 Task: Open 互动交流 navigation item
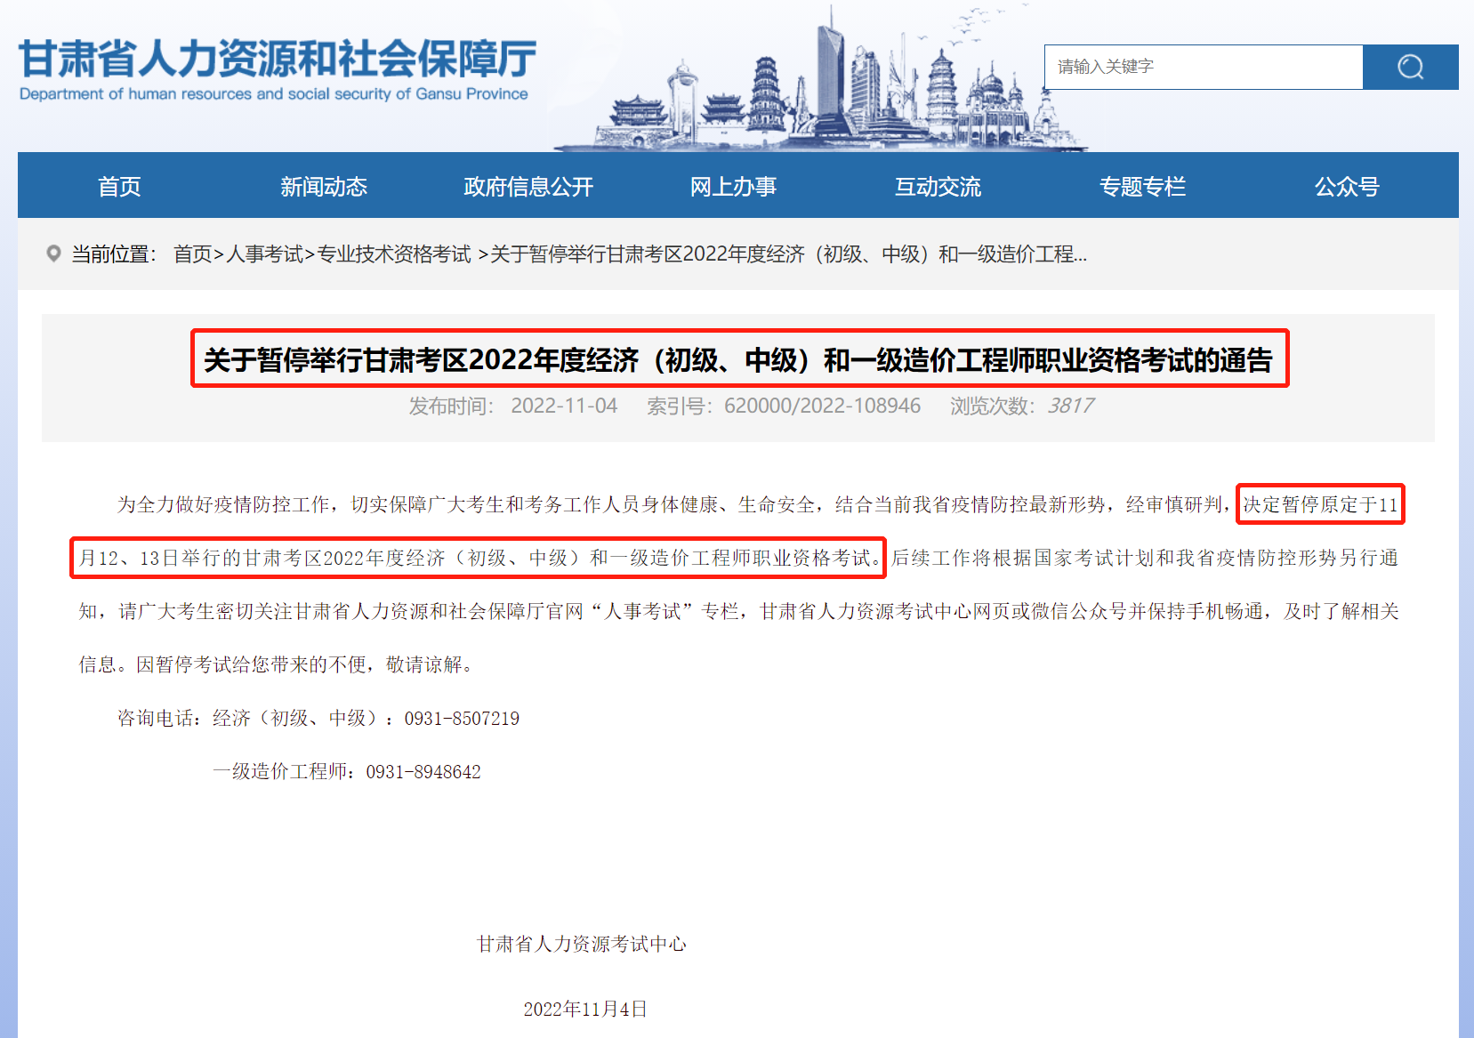pos(938,187)
